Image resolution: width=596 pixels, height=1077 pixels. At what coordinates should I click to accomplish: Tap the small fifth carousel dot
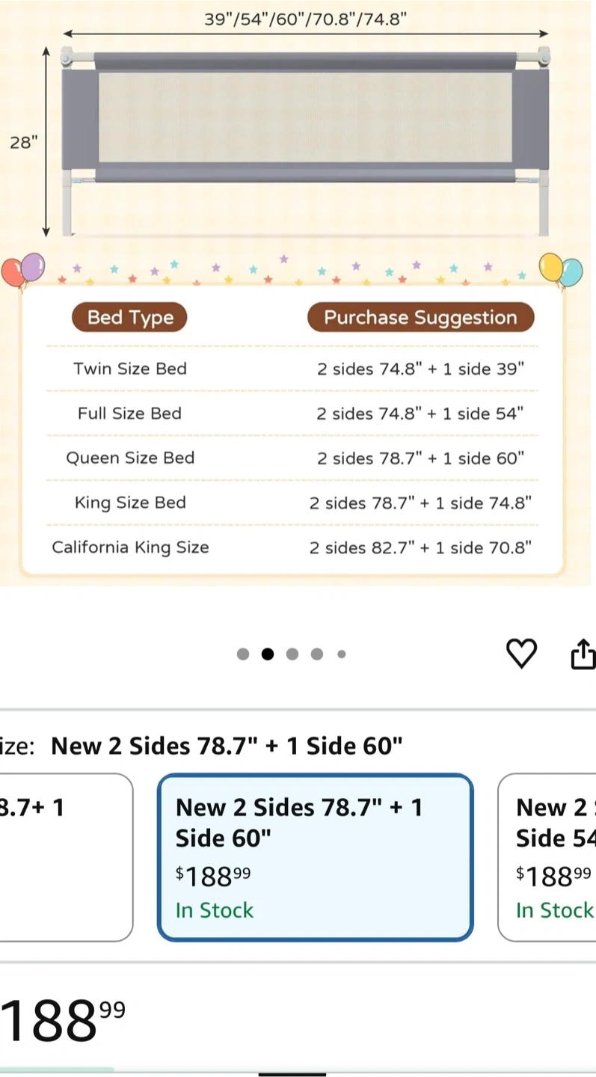click(x=342, y=654)
